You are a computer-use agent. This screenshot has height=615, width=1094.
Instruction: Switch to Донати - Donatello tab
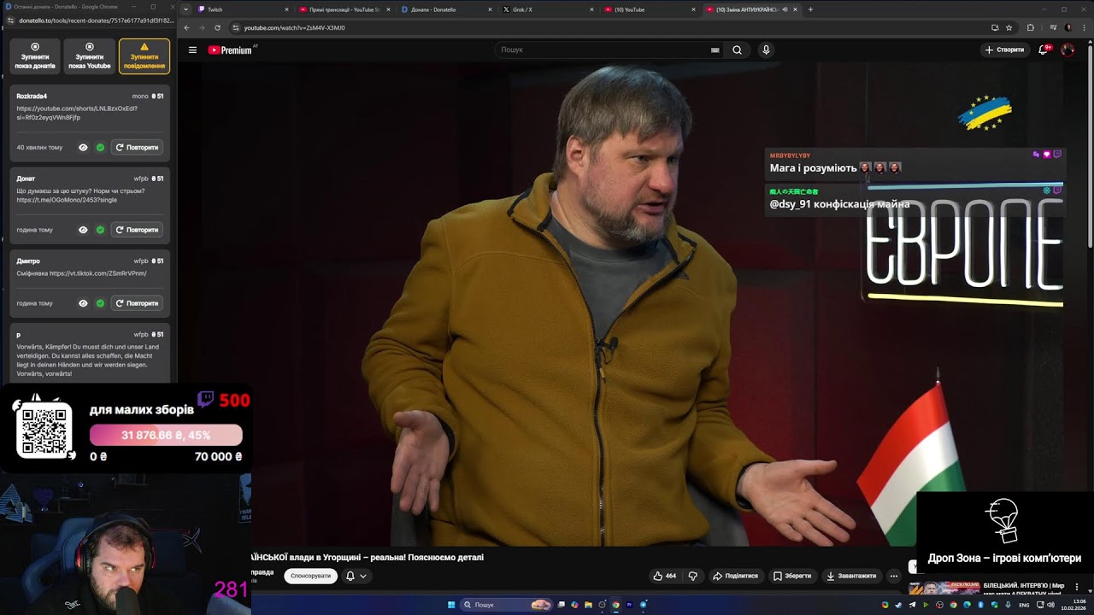click(x=447, y=9)
